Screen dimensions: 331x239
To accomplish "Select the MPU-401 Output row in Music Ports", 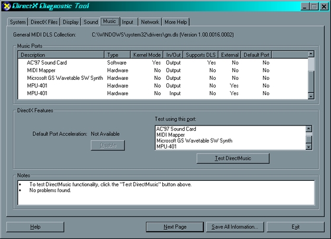I will 163,86.
